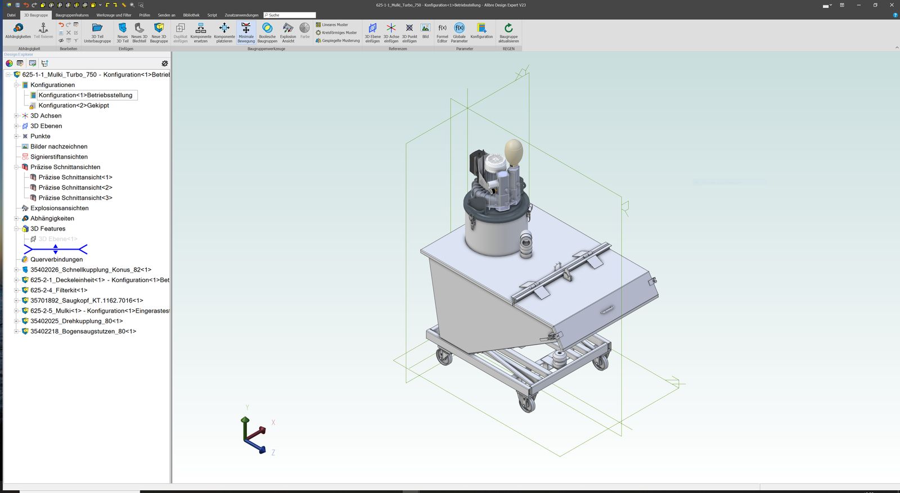900x493 pixels.
Task: Switch to the Werkzeuge und Filter tab
Action: (114, 15)
